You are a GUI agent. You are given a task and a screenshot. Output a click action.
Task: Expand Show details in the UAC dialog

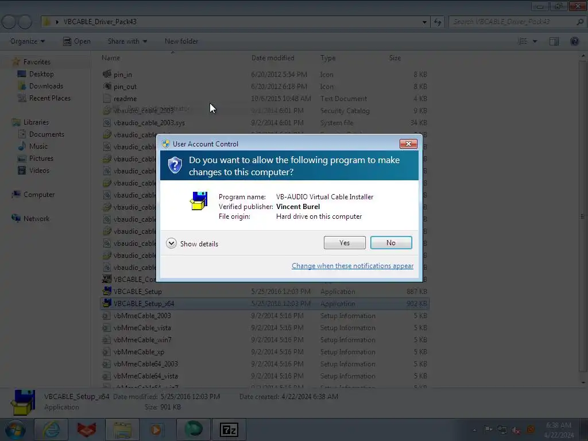pos(192,243)
